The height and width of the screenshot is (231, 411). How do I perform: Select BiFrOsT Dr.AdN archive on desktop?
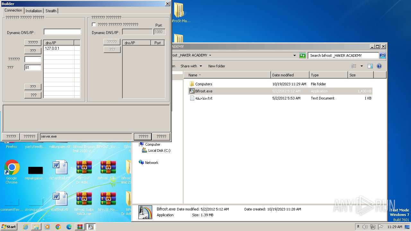[x=84, y=172]
